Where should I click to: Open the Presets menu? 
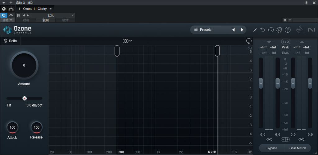pos(206,30)
